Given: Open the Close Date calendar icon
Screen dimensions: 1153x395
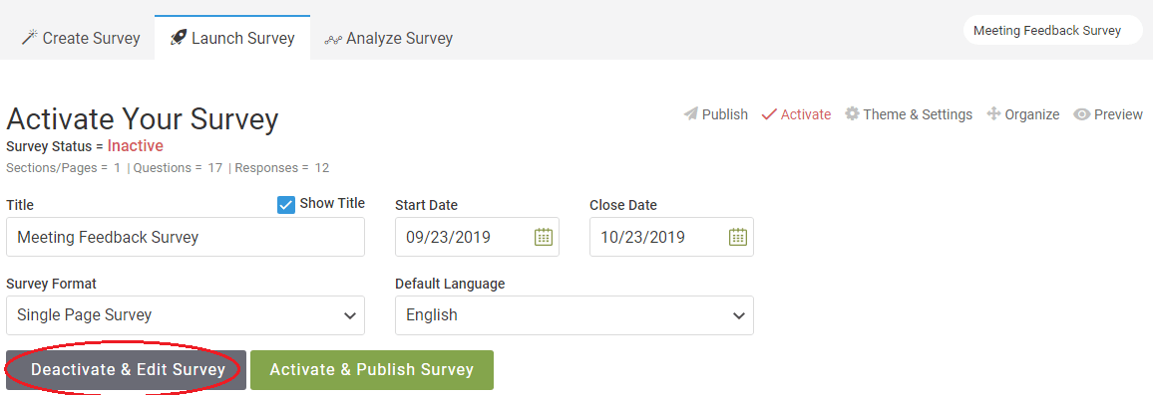Looking at the screenshot, I should (737, 237).
